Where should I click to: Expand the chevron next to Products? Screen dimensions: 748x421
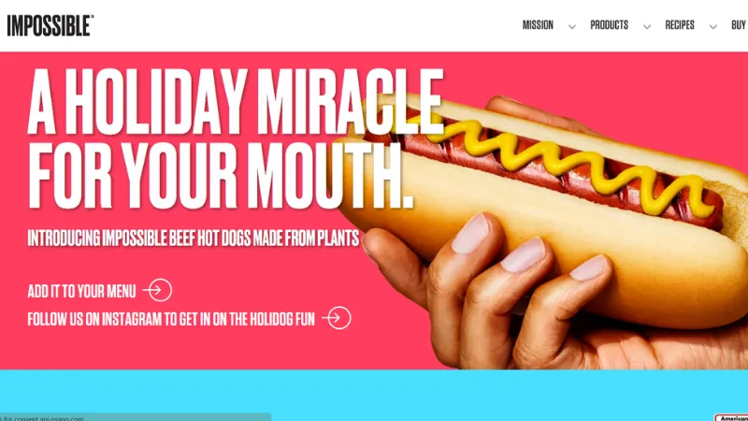pyautogui.click(x=646, y=27)
